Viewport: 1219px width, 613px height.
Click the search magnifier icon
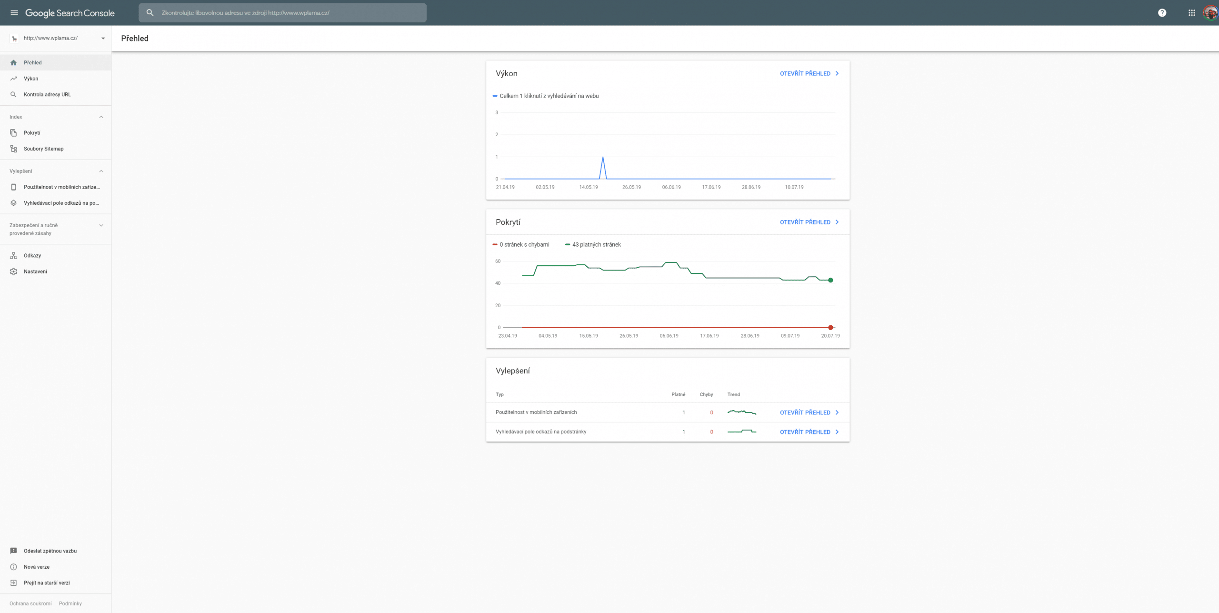[150, 13]
